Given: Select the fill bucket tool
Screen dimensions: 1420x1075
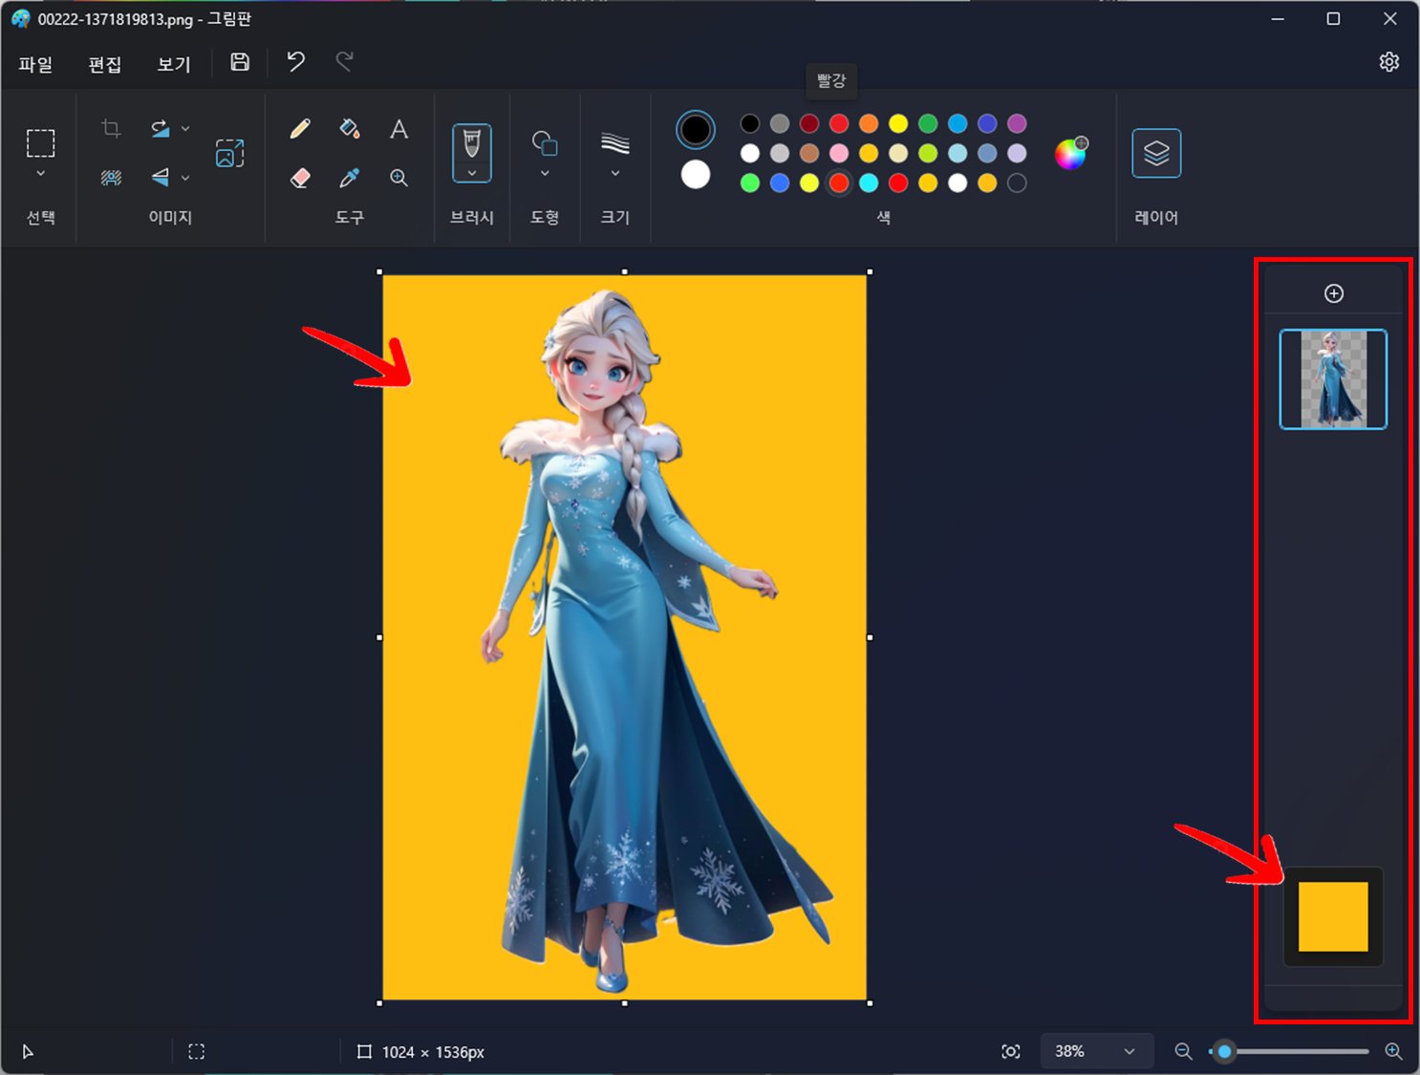Looking at the screenshot, I should tap(350, 128).
